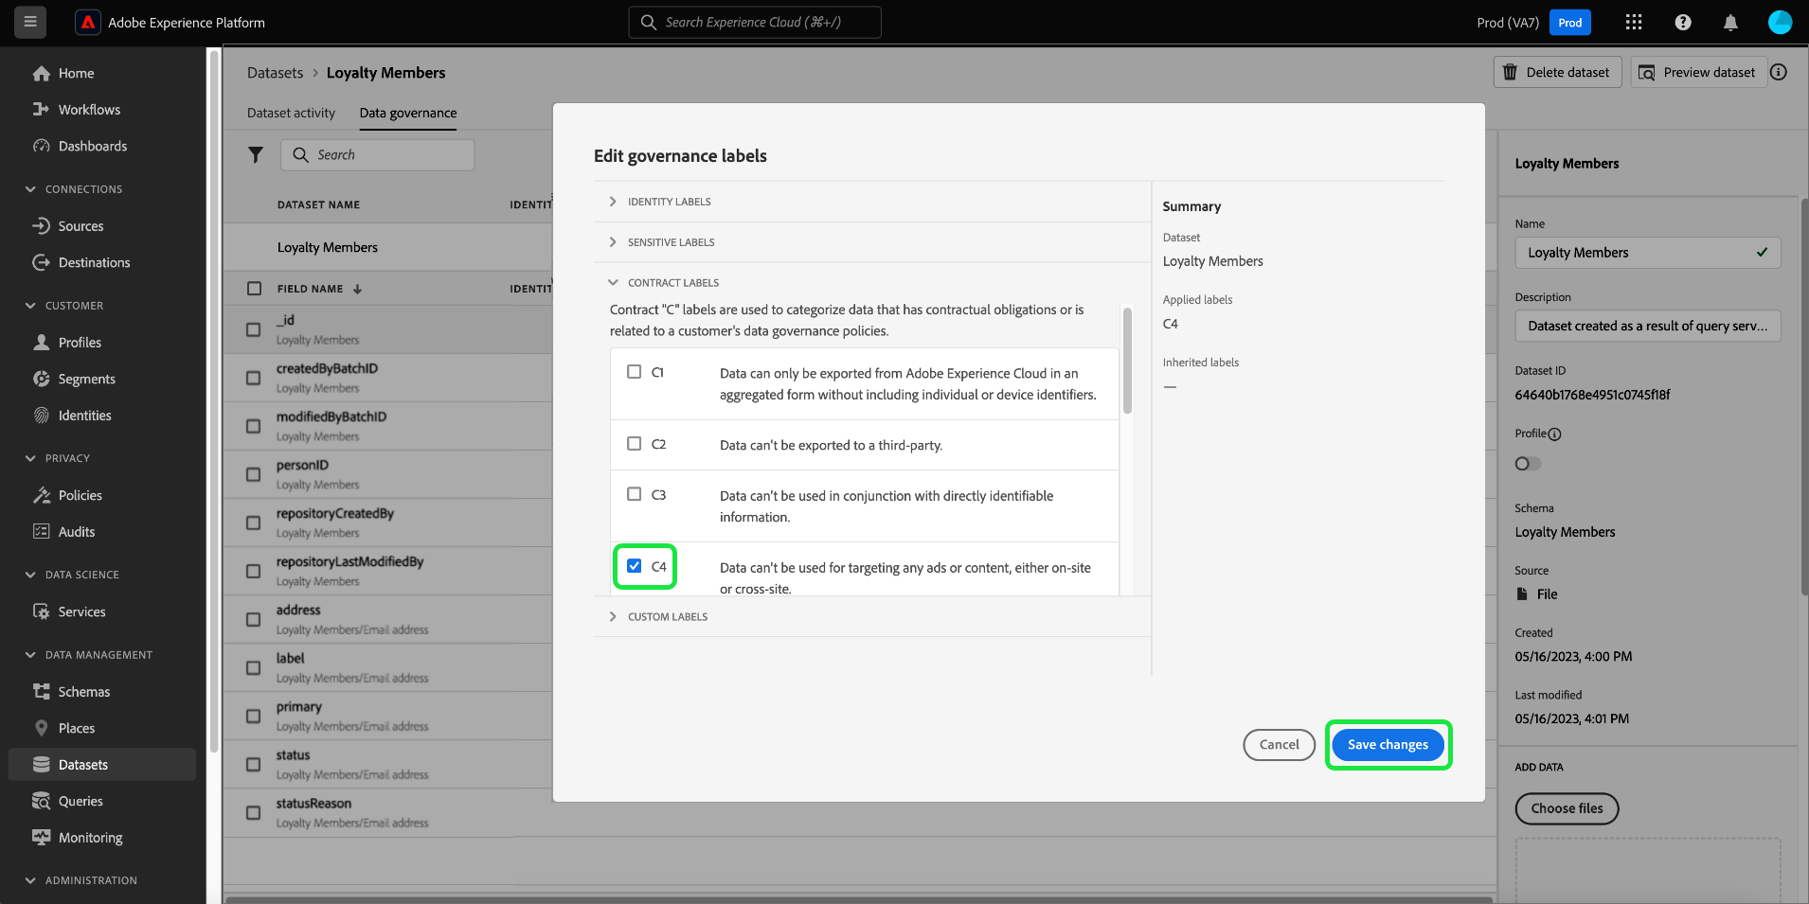This screenshot has width=1809, height=904.
Task: Click the Services icon in sidebar
Action: tap(42, 612)
